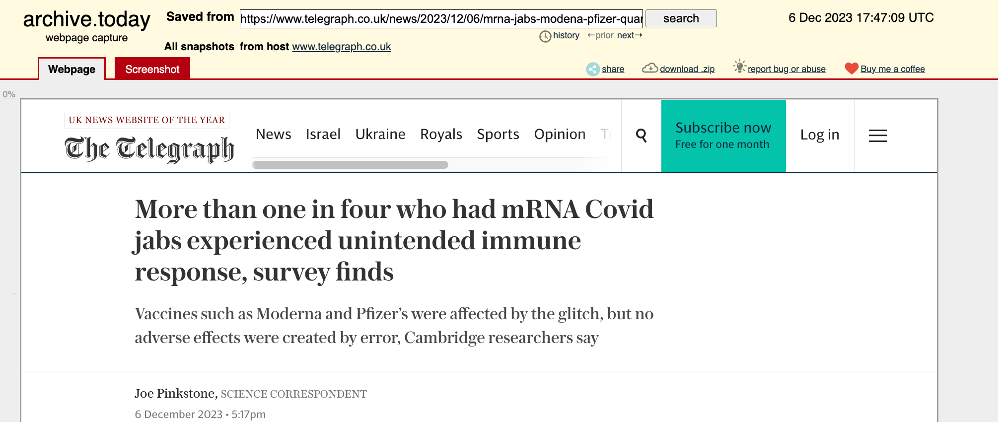Expand the next snapshot arrow

click(x=629, y=35)
